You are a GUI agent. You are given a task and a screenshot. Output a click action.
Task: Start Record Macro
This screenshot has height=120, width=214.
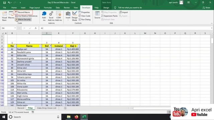click(x=22, y=12)
